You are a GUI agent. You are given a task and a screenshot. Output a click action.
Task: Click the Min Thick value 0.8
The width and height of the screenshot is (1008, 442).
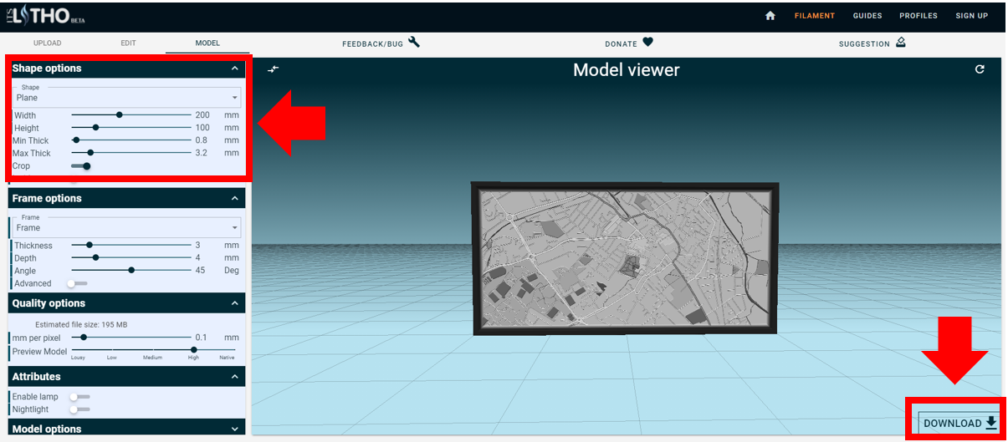tap(202, 140)
